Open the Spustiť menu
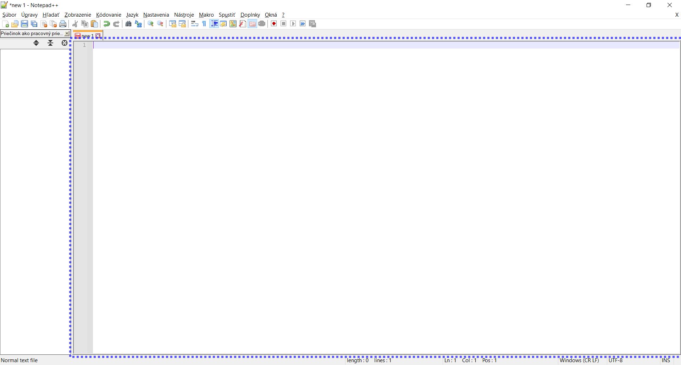 pyautogui.click(x=227, y=15)
